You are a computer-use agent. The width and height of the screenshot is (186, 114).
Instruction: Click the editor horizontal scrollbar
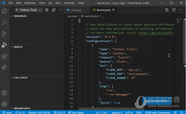pos(111,109)
